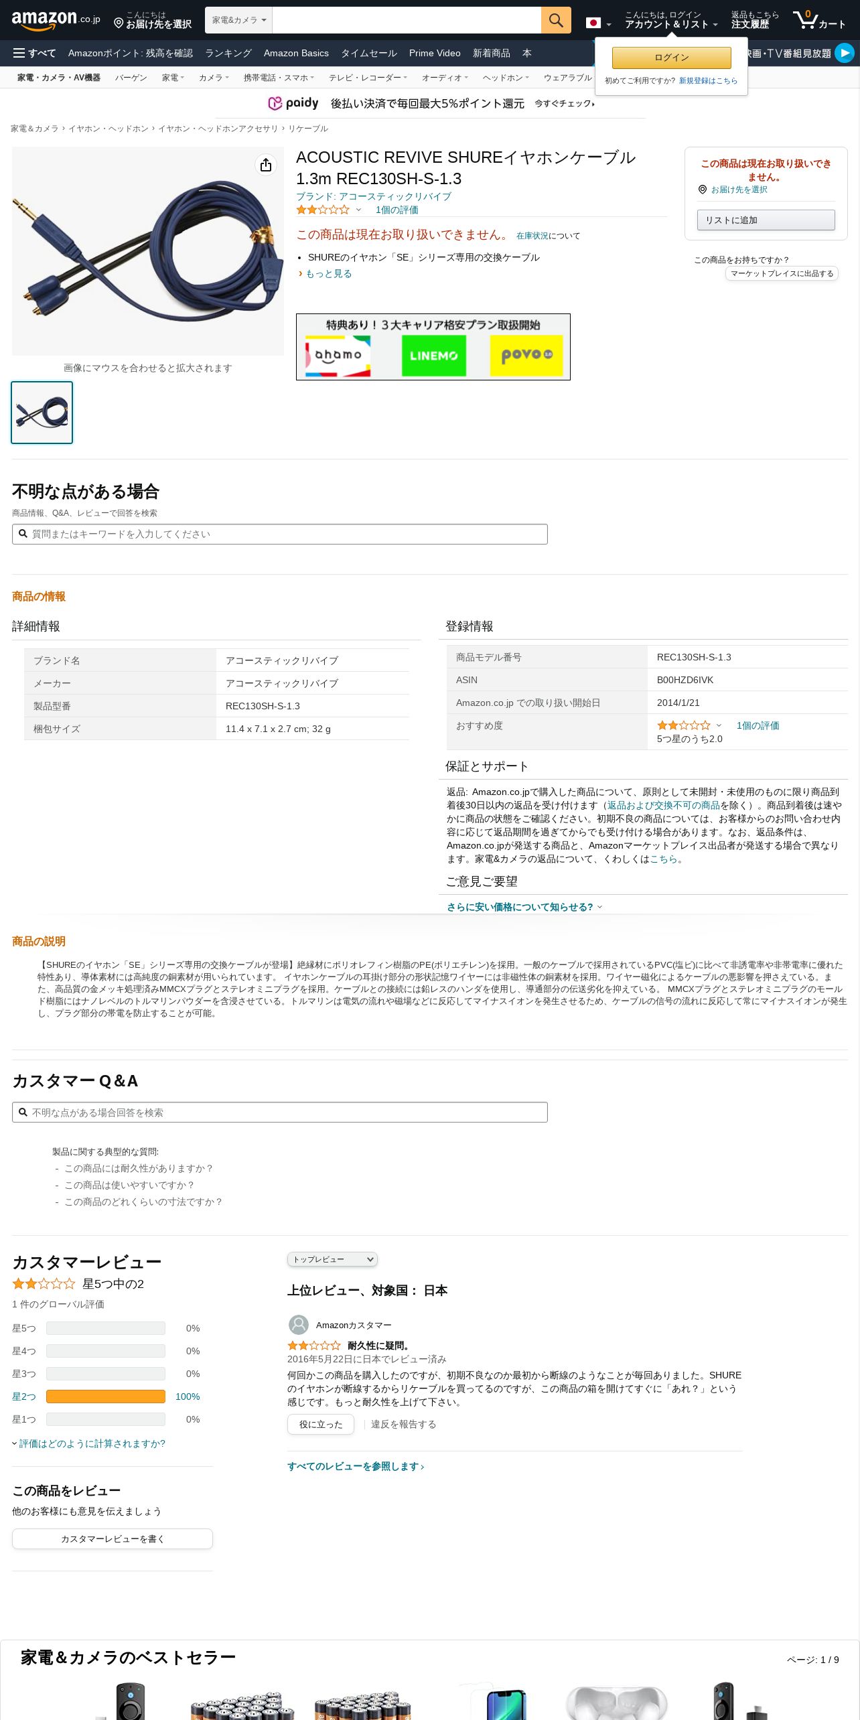
Task: Click カスタマーレビューを書く button
Action: pyautogui.click(x=113, y=1538)
